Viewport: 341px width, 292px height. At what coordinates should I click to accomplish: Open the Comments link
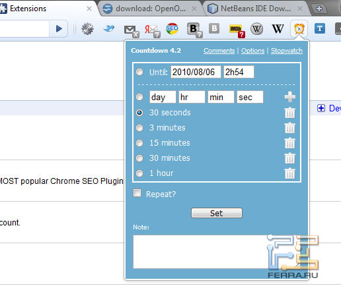[x=219, y=51]
